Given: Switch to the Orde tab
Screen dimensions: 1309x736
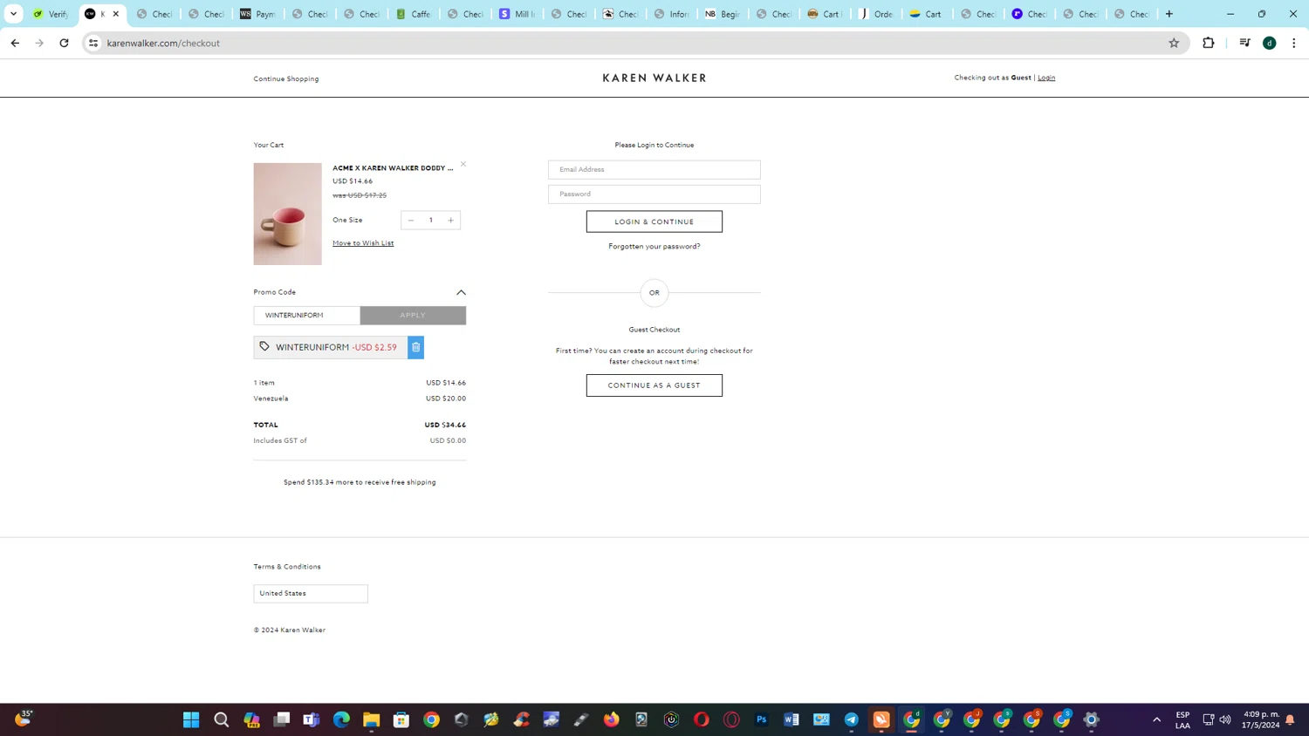Looking at the screenshot, I should tap(877, 14).
